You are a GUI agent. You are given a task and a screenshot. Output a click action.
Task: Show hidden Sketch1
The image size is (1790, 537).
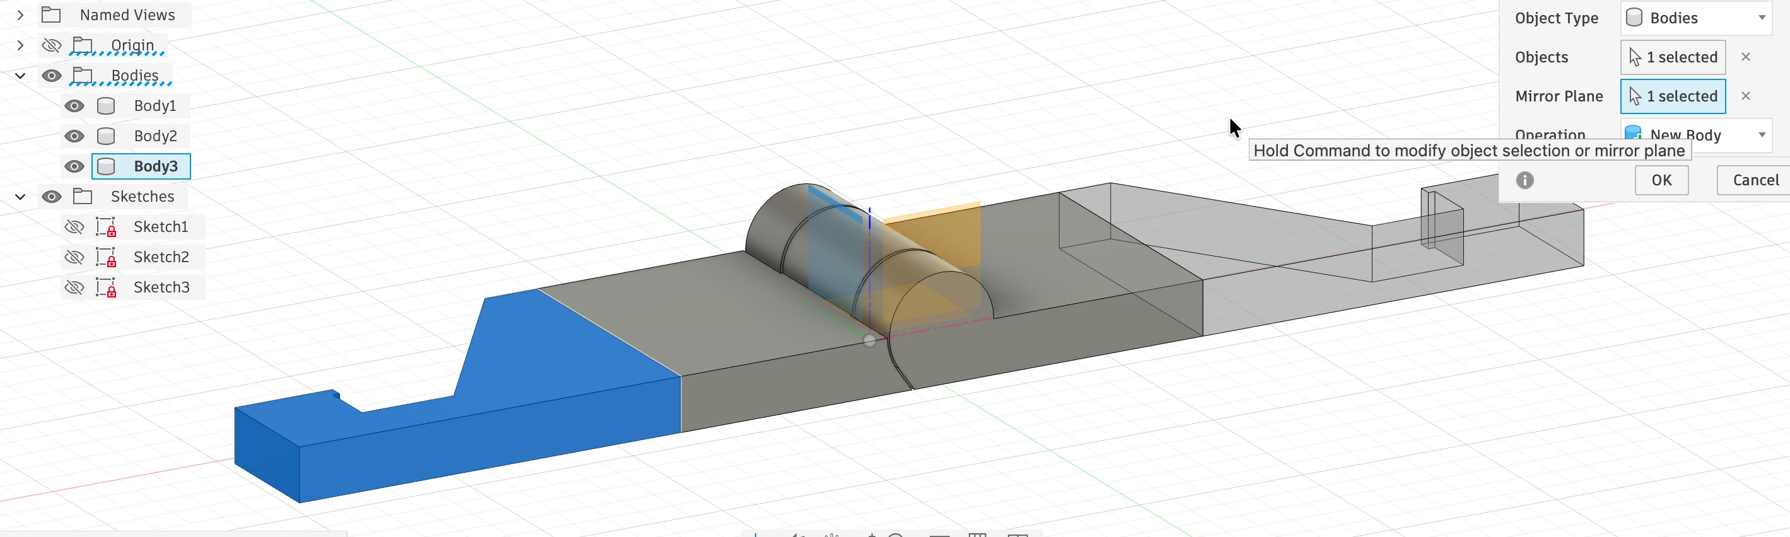(x=74, y=227)
